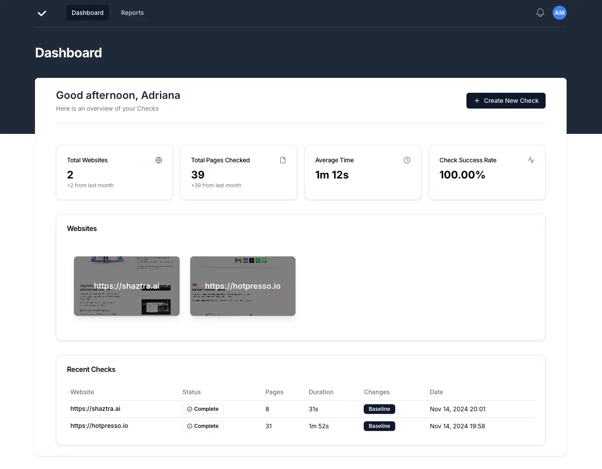602x469 pixels.
Task: Click the AM profile avatar icon
Action: tap(559, 12)
